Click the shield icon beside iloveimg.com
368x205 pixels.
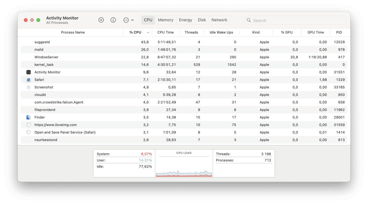28,125
